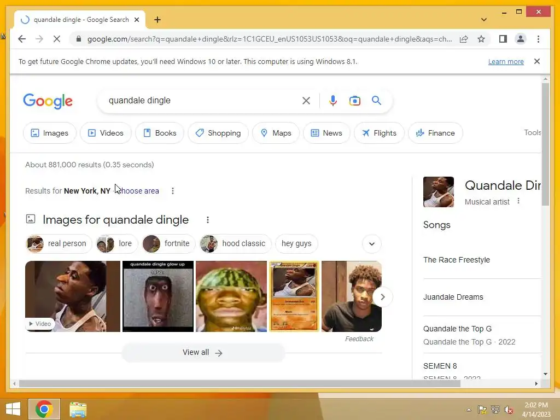Open search by image camera icon
The image size is (560, 420).
point(354,101)
